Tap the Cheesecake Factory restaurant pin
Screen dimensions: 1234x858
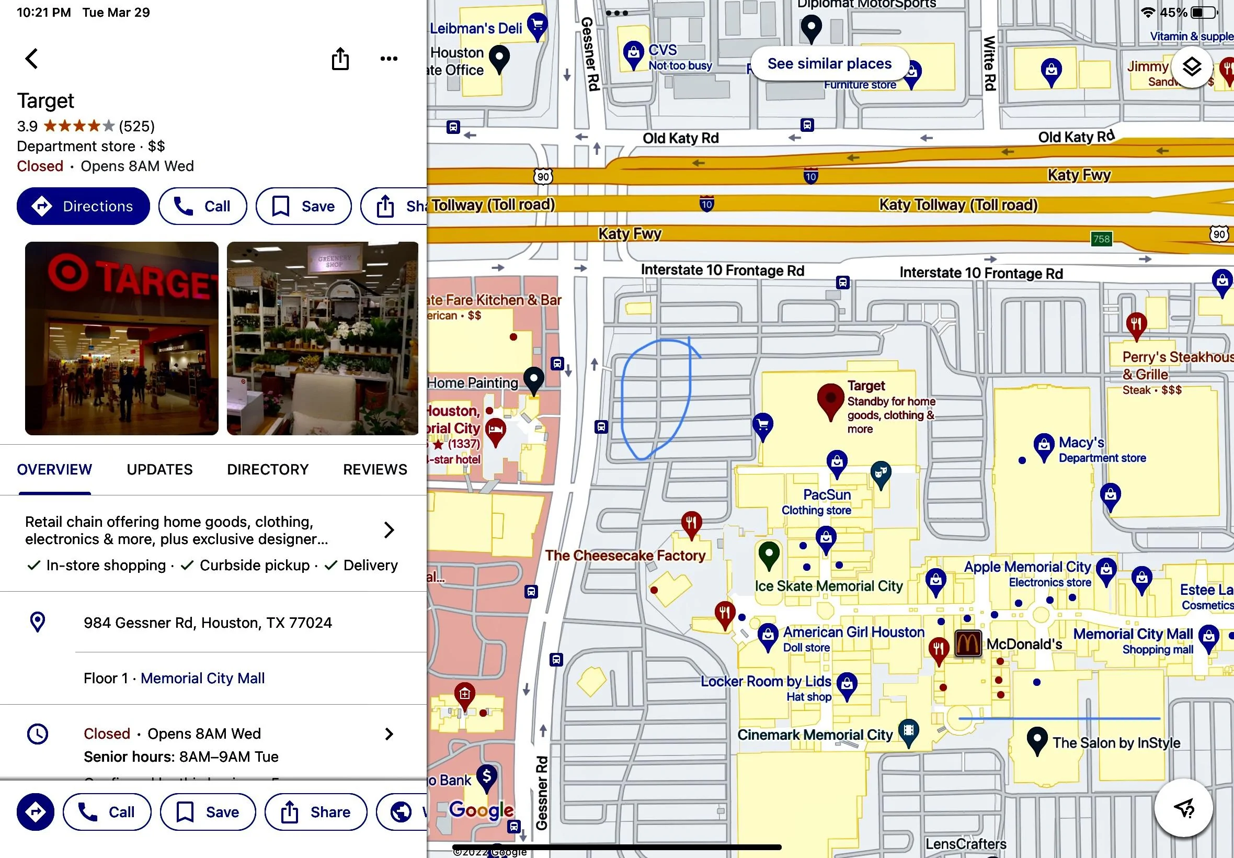pyautogui.click(x=691, y=525)
